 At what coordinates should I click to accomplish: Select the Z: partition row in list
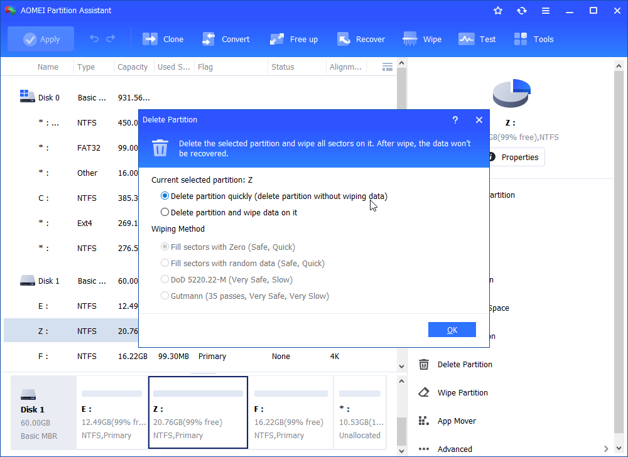pyautogui.click(x=72, y=331)
